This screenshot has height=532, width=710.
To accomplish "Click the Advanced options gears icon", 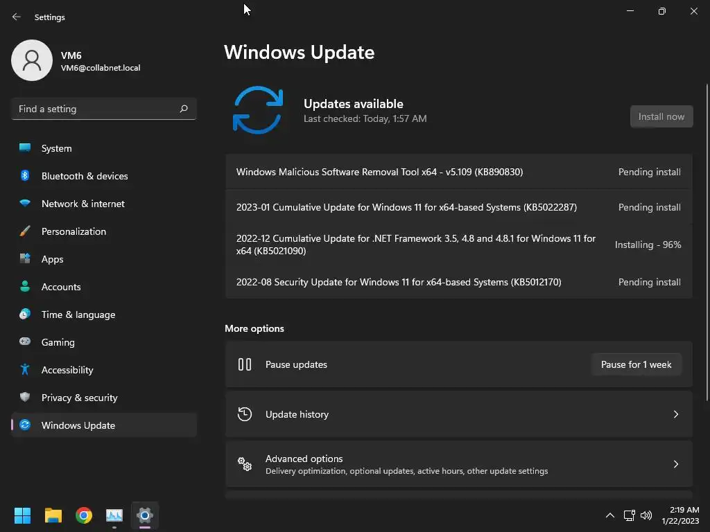I will [x=245, y=463].
